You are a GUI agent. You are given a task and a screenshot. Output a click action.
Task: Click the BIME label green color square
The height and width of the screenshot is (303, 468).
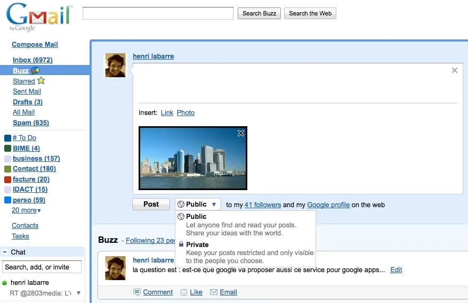(8, 148)
